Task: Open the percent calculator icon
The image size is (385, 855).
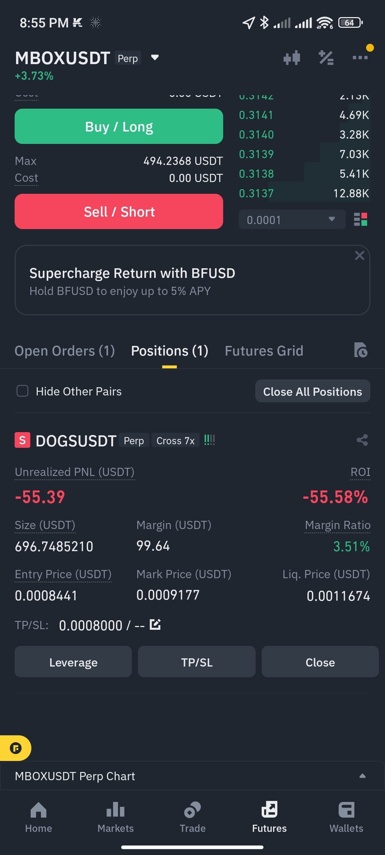Action: [x=326, y=58]
